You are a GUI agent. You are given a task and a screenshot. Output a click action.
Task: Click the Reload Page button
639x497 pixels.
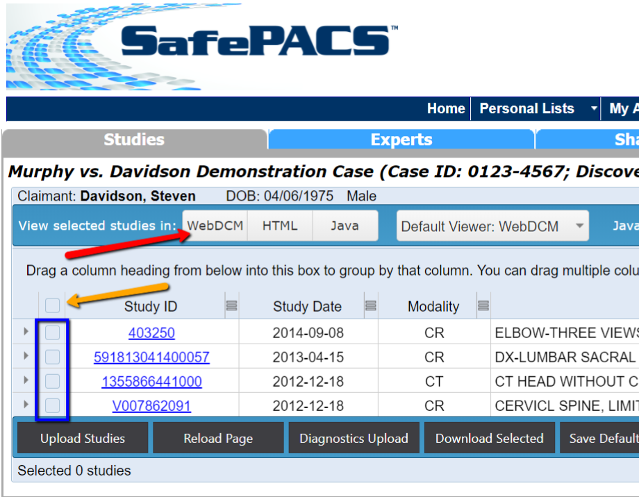pos(218,438)
